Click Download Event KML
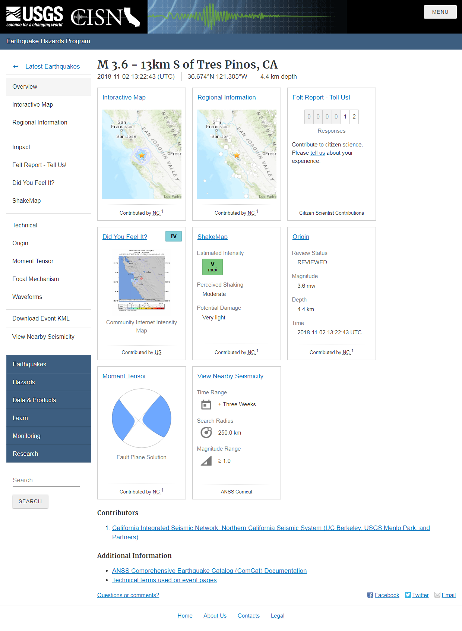This screenshot has width=462, height=631. click(x=48, y=318)
